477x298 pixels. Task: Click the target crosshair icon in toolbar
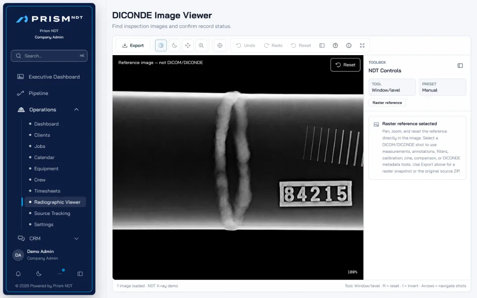pos(220,45)
